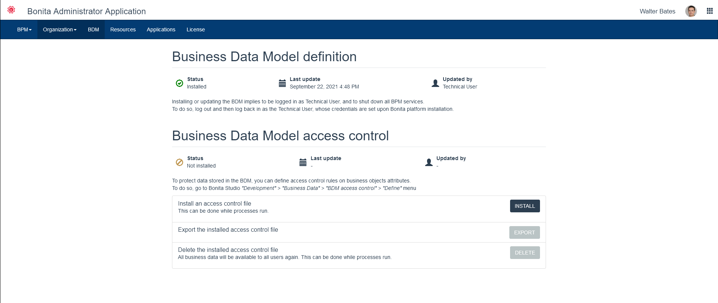Screen dimensions: 718x303
Task: Go to the Resources page
Action: click(123, 29)
